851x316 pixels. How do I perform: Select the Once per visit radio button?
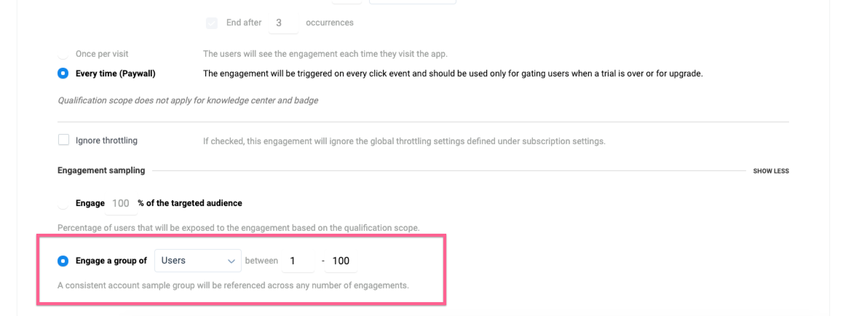63,55
